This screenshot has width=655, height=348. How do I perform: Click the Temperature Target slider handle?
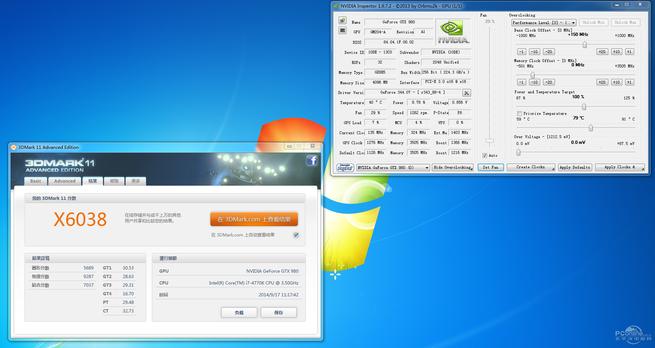pyautogui.click(x=591, y=128)
